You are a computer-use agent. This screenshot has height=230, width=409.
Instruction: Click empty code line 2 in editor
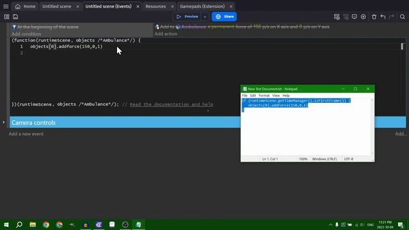tap(209, 53)
